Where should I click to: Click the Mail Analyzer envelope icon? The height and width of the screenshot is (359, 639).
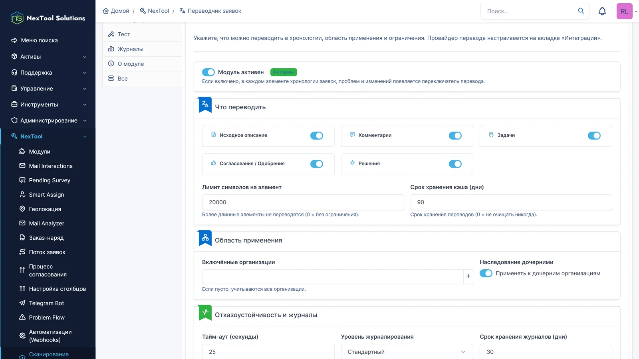click(22, 223)
